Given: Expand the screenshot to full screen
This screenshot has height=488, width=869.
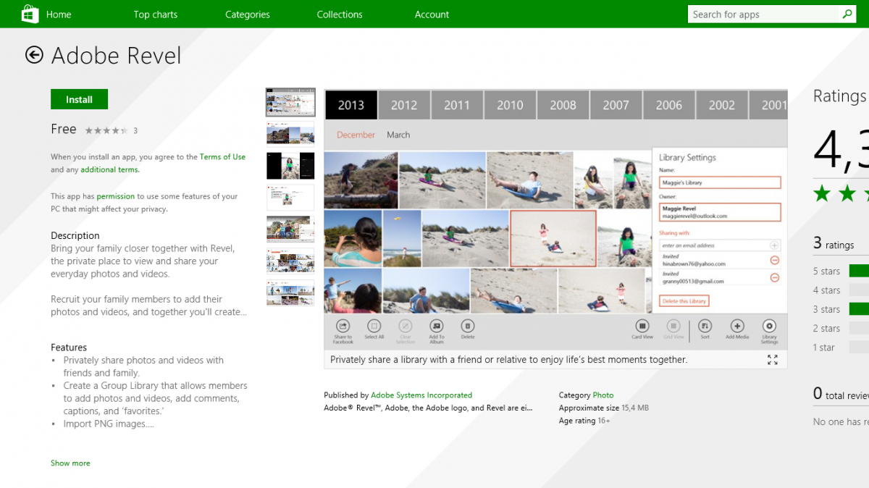Looking at the screenshot, I should click(772, 360).
